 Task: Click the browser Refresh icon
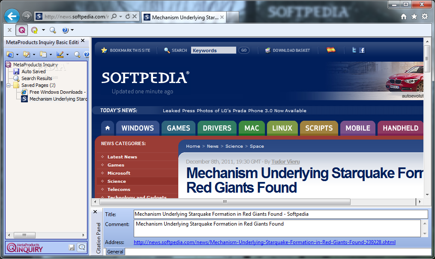(128, 16)
